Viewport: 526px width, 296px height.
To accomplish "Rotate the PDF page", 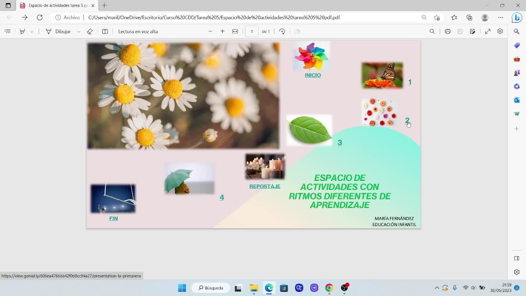I will point(282,31).
